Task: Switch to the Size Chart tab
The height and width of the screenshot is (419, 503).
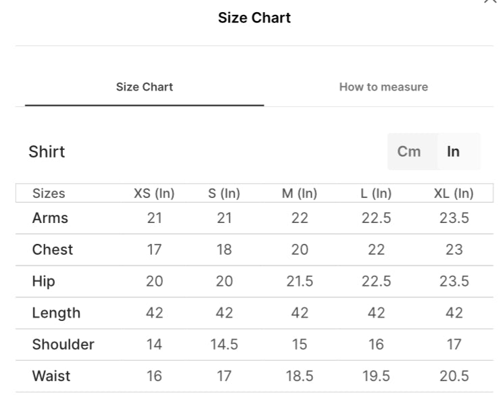Action: click(144, 87)
